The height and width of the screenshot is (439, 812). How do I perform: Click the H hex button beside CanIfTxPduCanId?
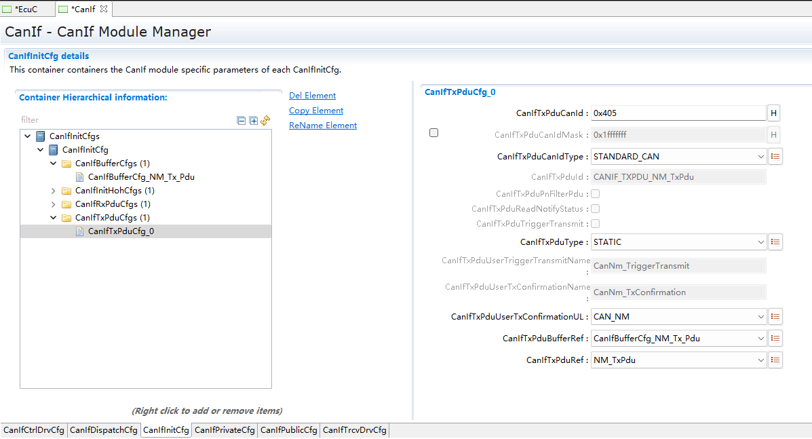tap(773, 113)
